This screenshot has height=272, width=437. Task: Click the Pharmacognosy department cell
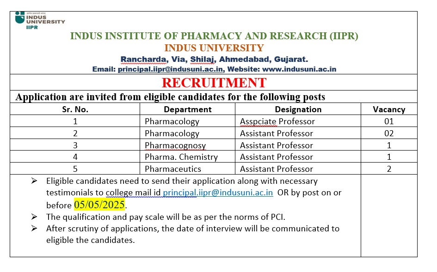point(175,145)
